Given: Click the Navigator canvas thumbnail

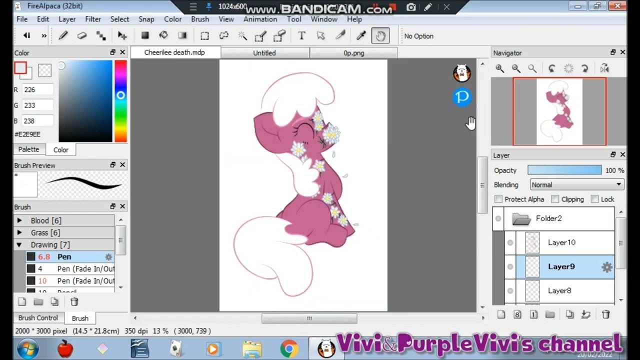Looking at the screenshot, I should (559, 111).
